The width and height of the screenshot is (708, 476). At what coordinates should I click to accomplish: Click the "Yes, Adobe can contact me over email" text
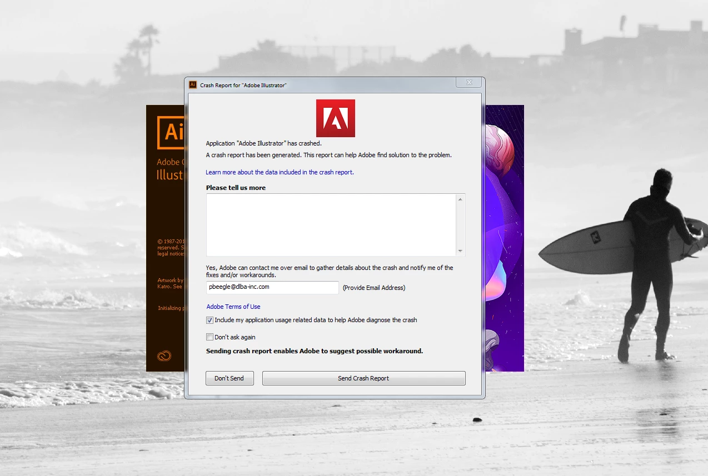(330, 271)
